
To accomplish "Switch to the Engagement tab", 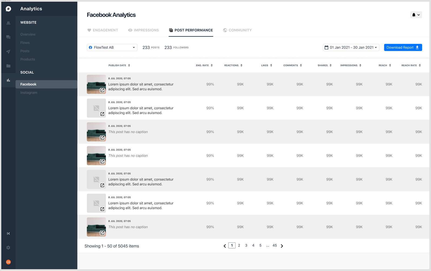I will pyautogui.click(x=103, y=30).
